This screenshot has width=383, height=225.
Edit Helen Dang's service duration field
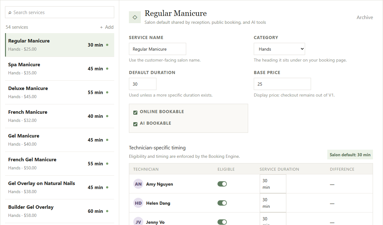click(x=273, y=203)
